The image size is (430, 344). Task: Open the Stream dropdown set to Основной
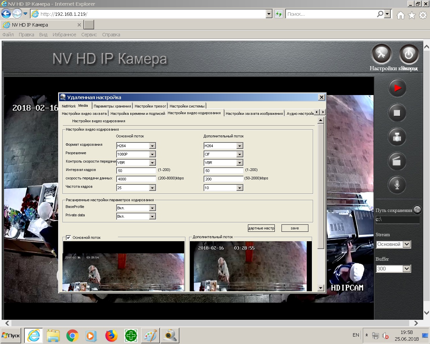pyautogui.click(x=406, y=244)
